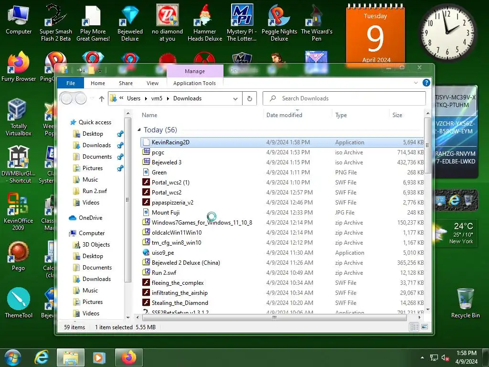
Task: Click the horizontal scrollbar of file list
Action: 275,317
